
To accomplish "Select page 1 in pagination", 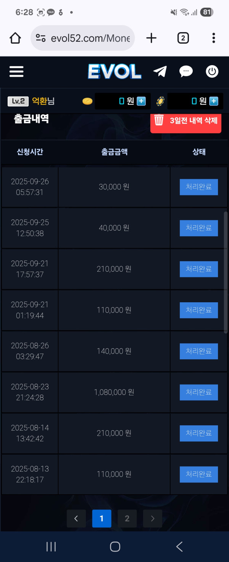I will pos(102,519).
